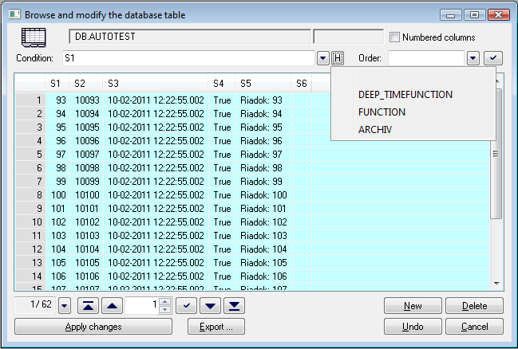Viewport: 518px width, 349px height.
Task: Click the Apply changes button
Action: (93, 327)
